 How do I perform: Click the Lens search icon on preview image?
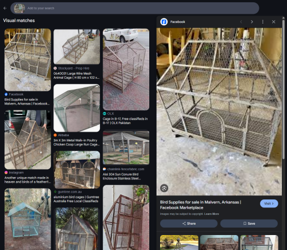tap(164, 188)
